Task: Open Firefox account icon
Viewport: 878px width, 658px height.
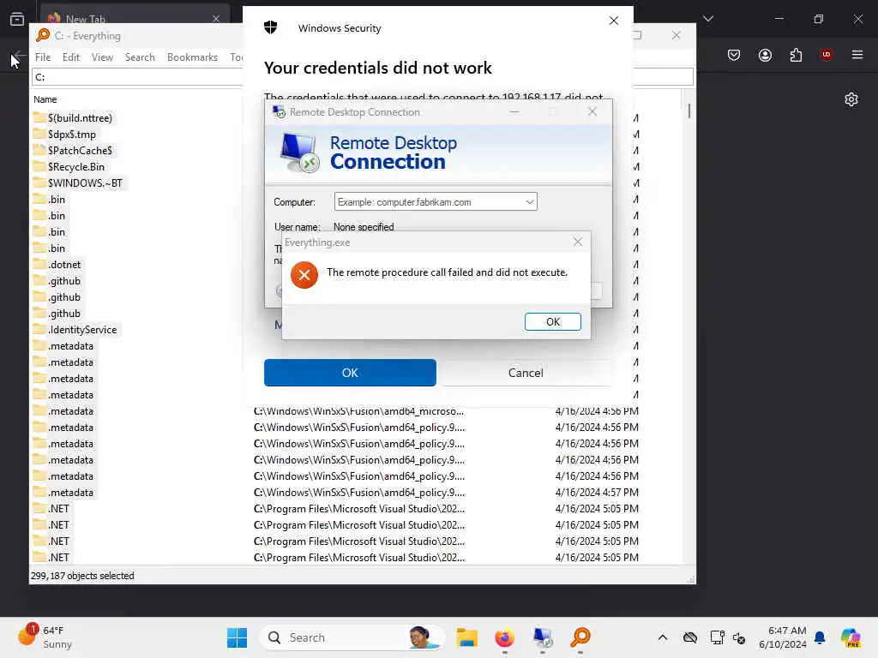Action: tap(765, 55)
